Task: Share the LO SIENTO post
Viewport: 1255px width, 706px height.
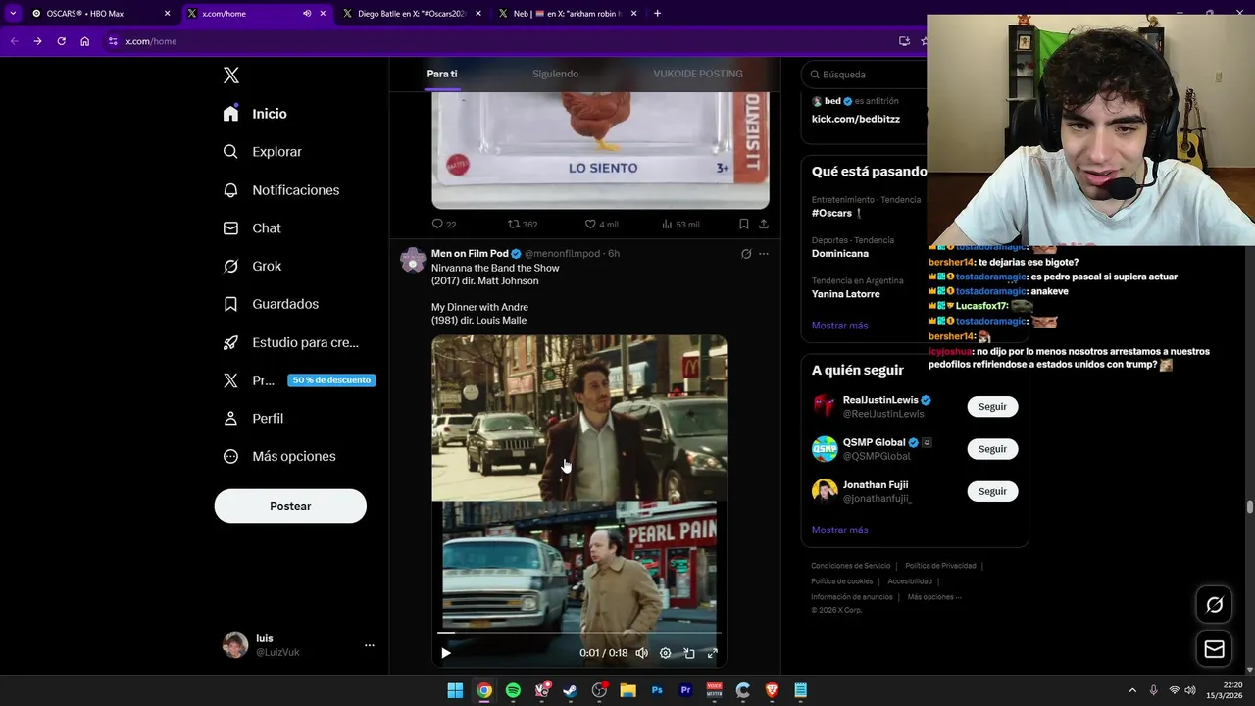Action: [x=764, y=224]
